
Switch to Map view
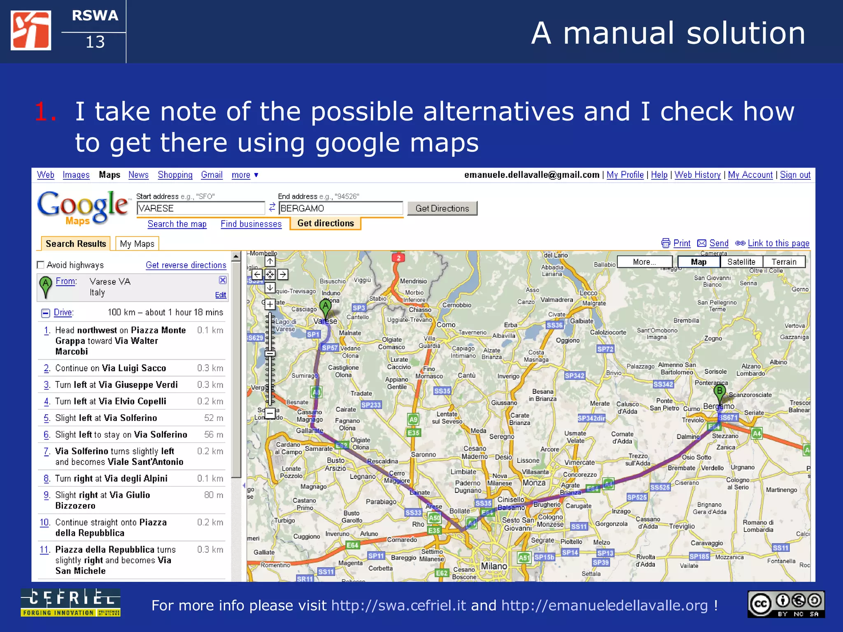[x=699, y=262]
